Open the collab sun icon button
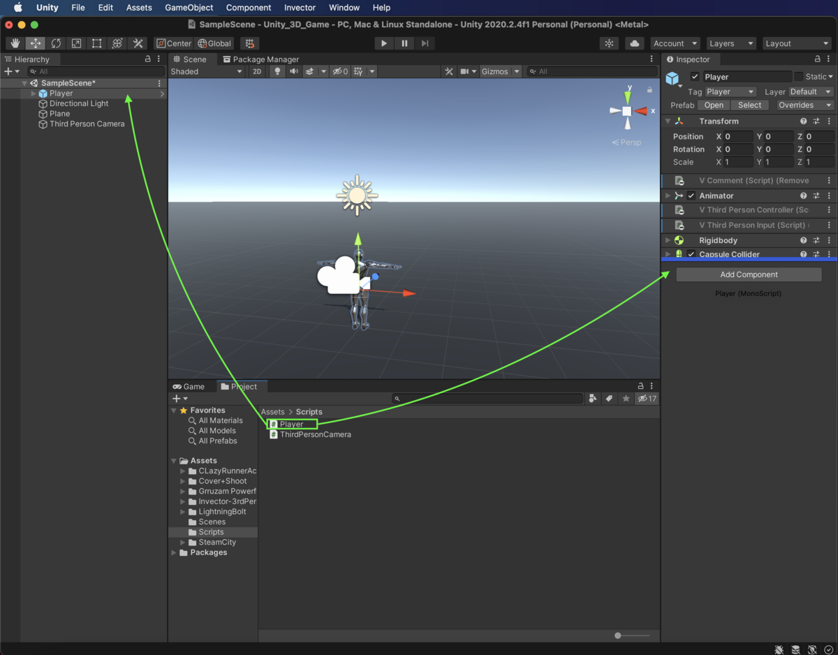 coord(610,43)
